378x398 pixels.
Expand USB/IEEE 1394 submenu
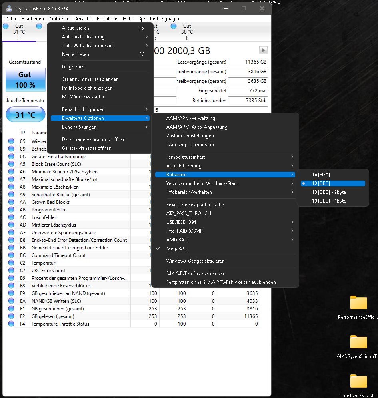[225, 222]
